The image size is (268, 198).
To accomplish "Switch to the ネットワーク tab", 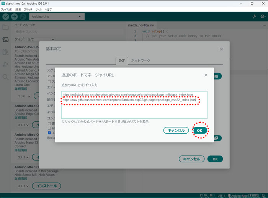I will click(x=141, y=61).
